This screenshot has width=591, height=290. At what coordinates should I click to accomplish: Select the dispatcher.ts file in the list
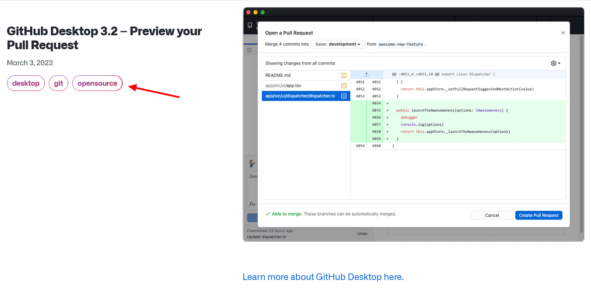click(x=300, y=96)
